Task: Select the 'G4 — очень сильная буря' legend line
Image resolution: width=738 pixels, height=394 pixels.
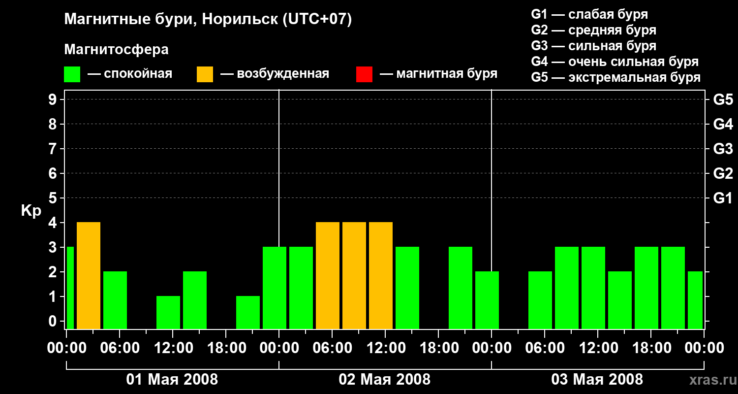Action: [x=615, y=62]
